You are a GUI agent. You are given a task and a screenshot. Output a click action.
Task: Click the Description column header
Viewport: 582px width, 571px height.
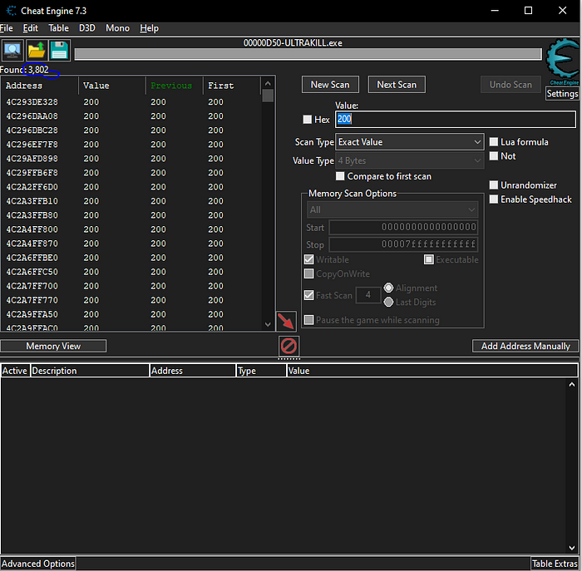click(90, 371)
